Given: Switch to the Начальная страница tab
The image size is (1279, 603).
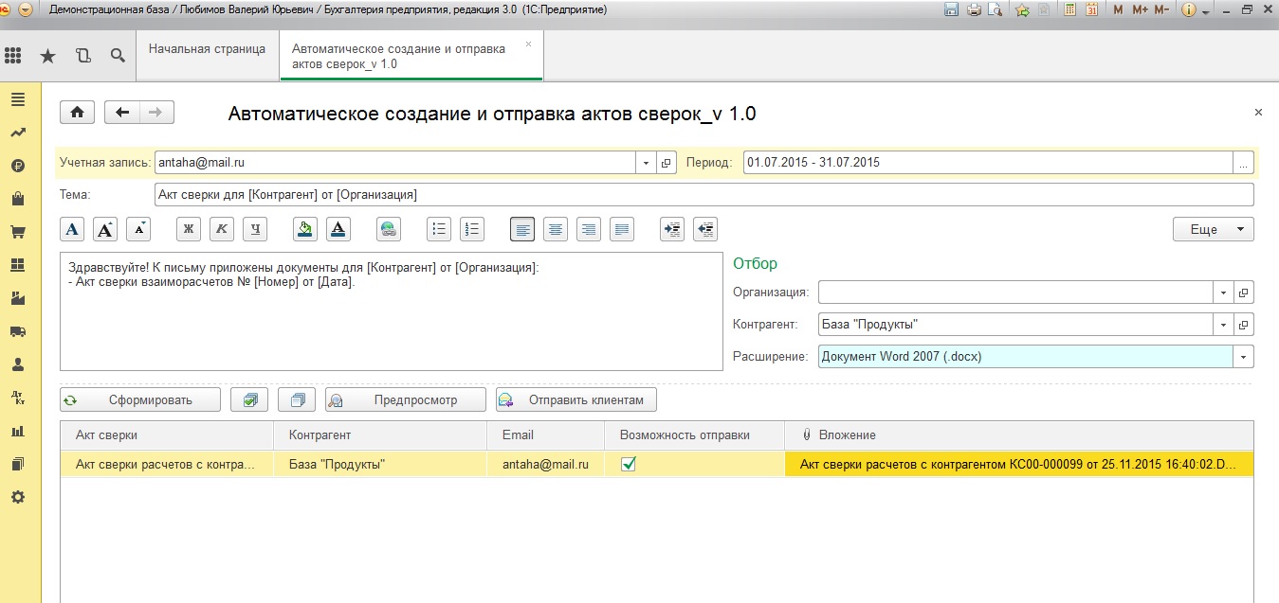Looking at the screenshot, I should (x=207, y=49).
